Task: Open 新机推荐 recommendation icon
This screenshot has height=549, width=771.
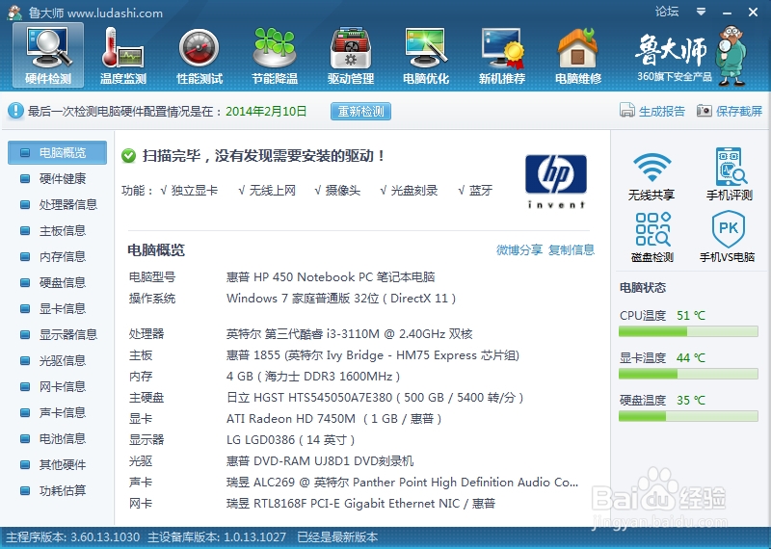Action: [x=502, y=56]
